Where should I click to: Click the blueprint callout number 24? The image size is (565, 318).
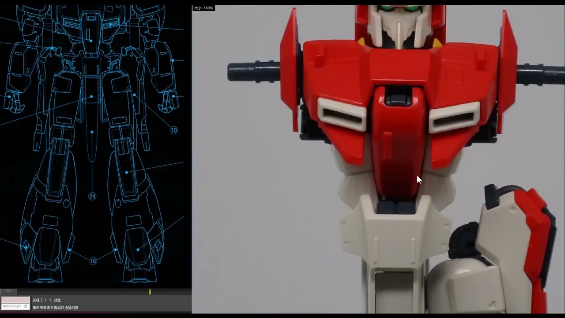coord(92,197)
